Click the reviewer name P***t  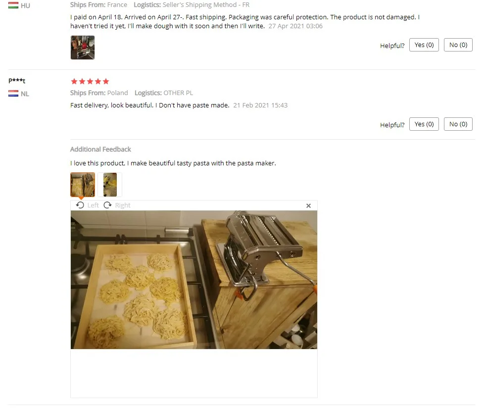pyautogui.click(x=17, y=81)
